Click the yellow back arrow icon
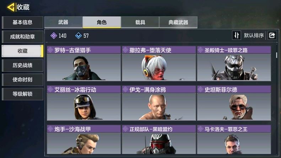This screenshot has height=158, width=281. coord(11,7)
